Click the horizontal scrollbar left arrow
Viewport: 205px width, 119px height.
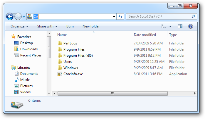55,93
